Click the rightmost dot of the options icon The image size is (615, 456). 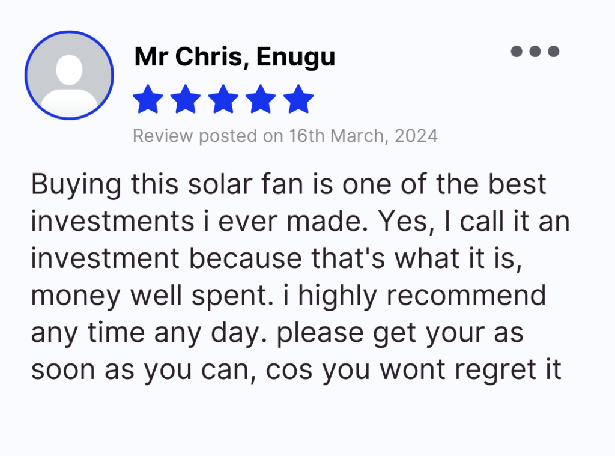(x=553, y=52)
